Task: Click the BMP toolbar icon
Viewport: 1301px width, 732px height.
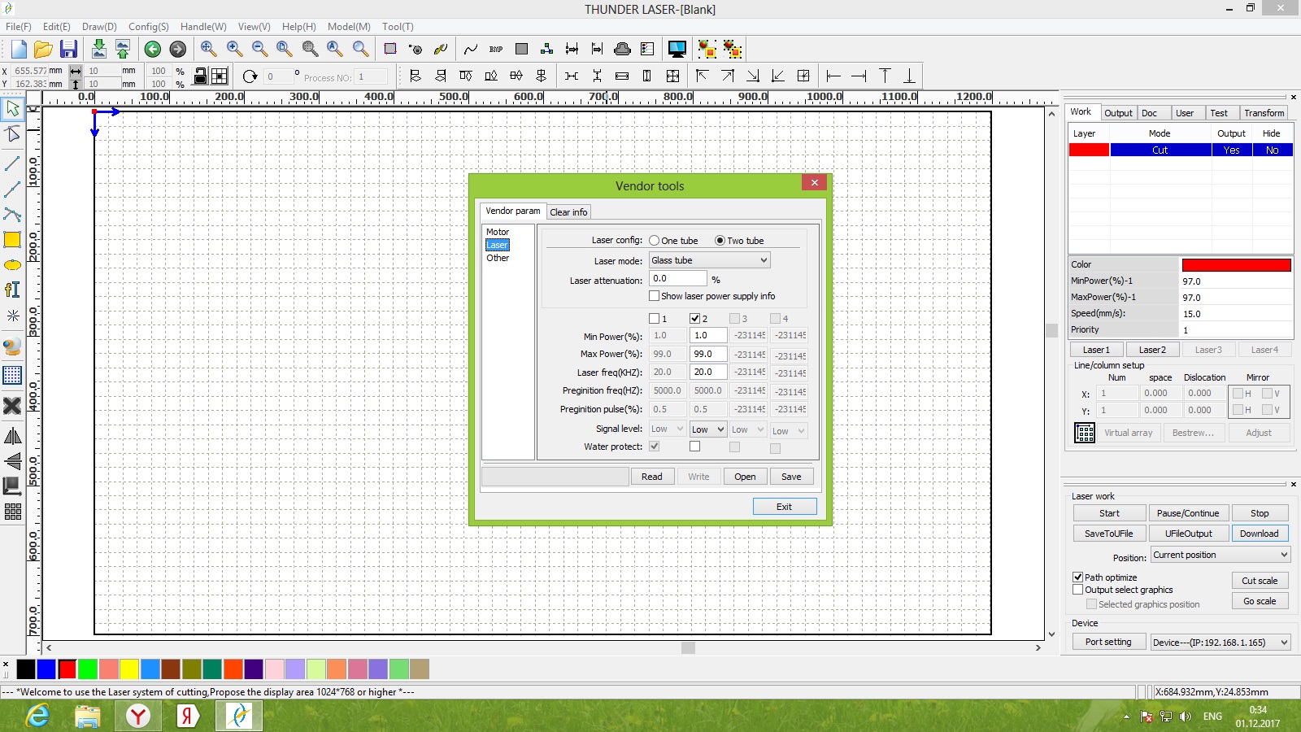Action: point(496,50)
